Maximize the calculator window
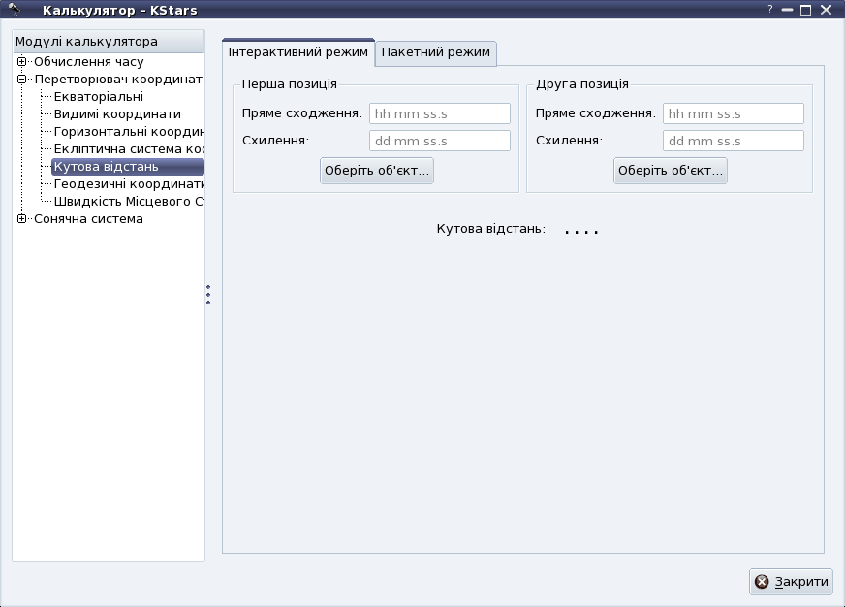The height and width of the screenshot is (607, 845). [805, 11]
